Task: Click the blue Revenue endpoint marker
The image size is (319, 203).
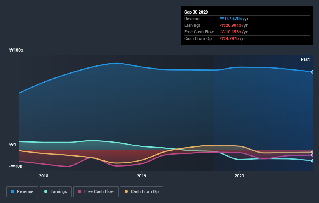Action: [x=312, y=72]
